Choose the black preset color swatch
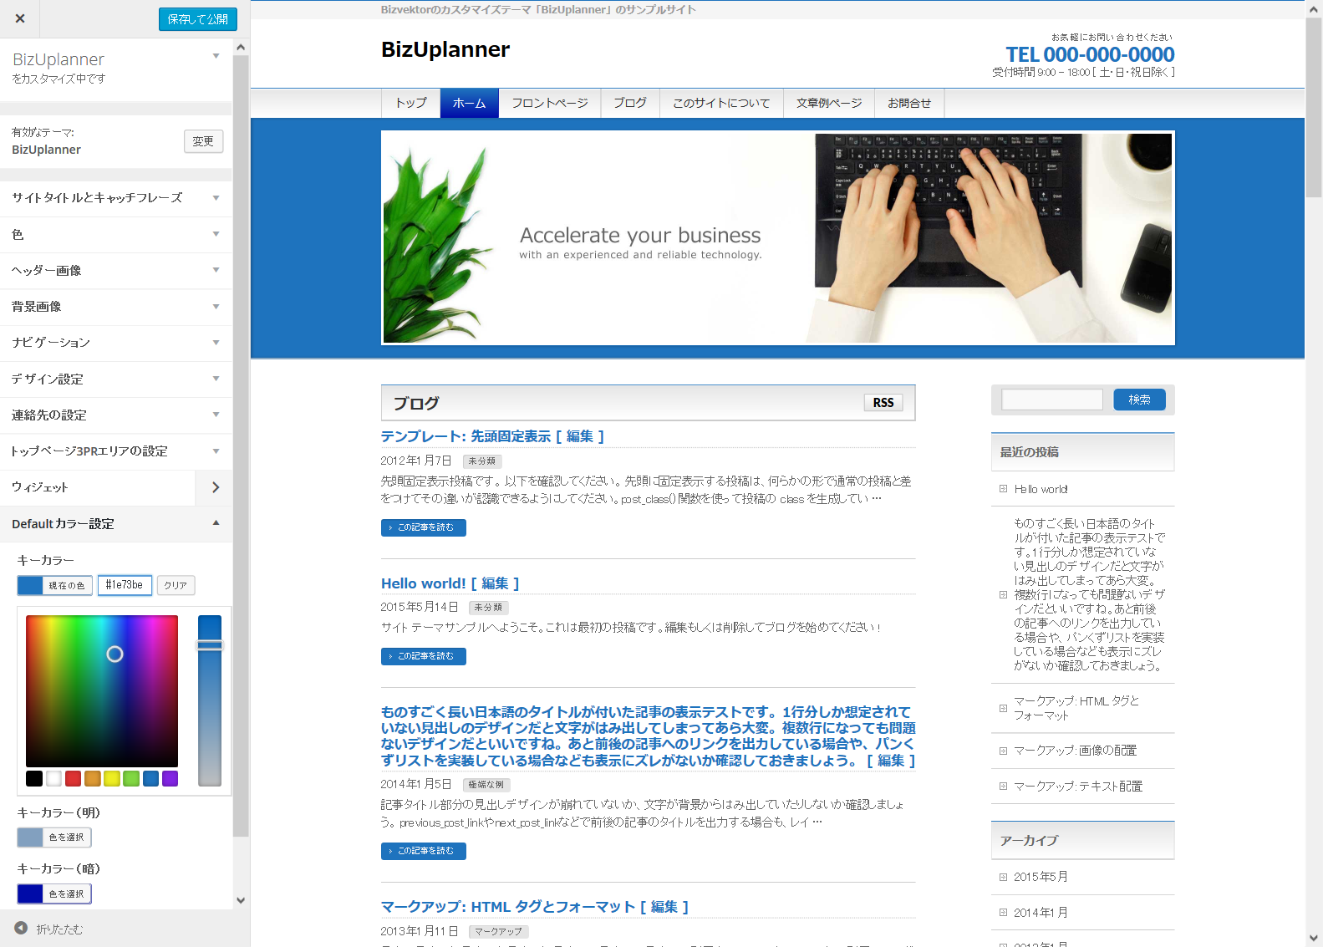Viewport: 1323px width, 947px height. point(34,779)
